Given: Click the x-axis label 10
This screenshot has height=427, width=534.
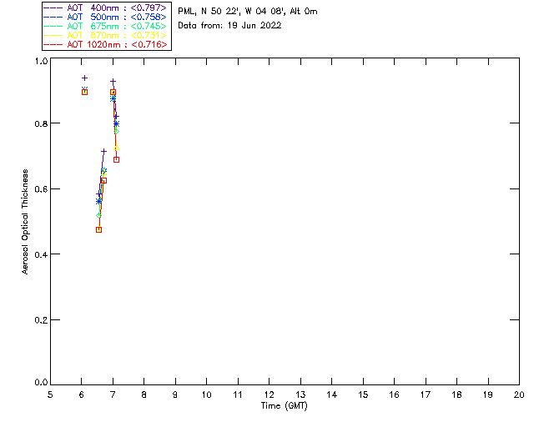Looking at the screenshot, I should tap(206, 394).
